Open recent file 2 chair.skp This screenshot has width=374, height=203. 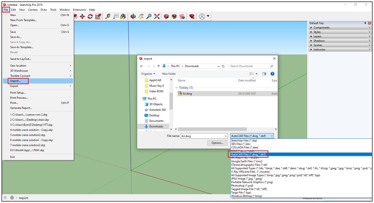(38, 120)
